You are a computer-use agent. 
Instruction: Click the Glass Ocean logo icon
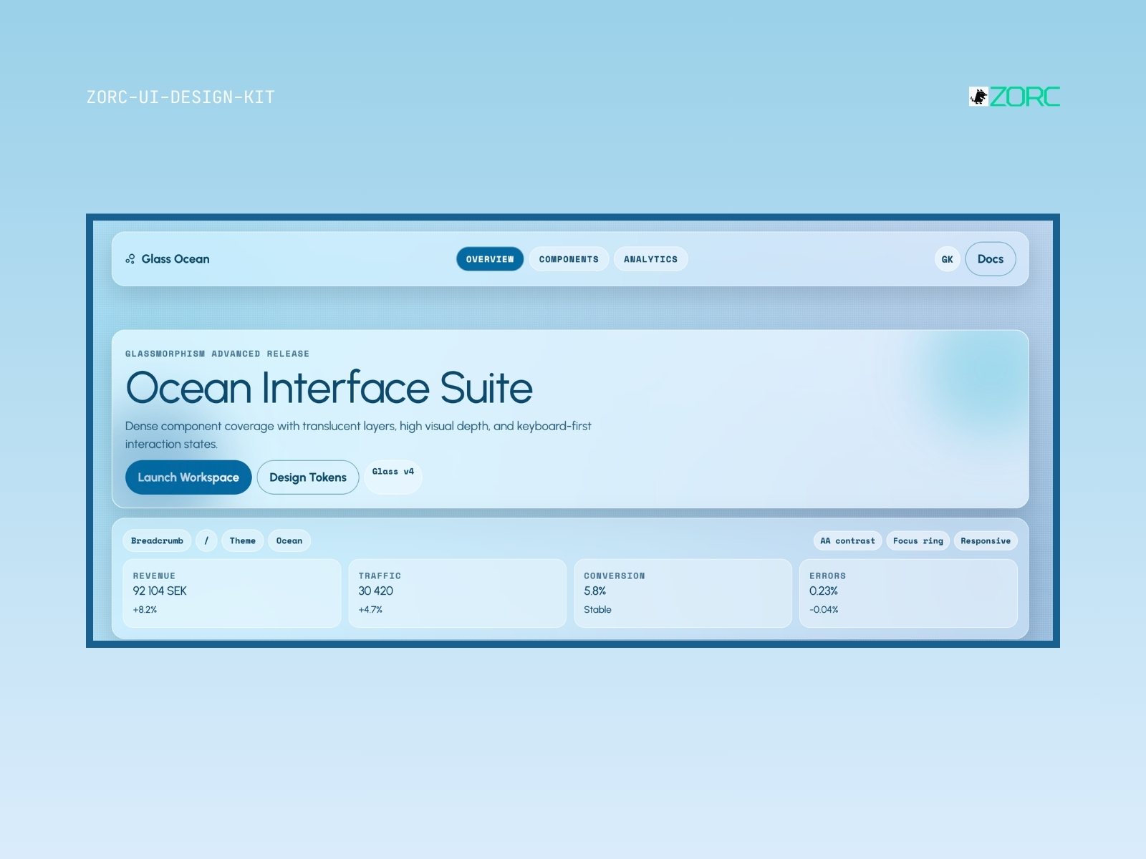pos(130,259)
